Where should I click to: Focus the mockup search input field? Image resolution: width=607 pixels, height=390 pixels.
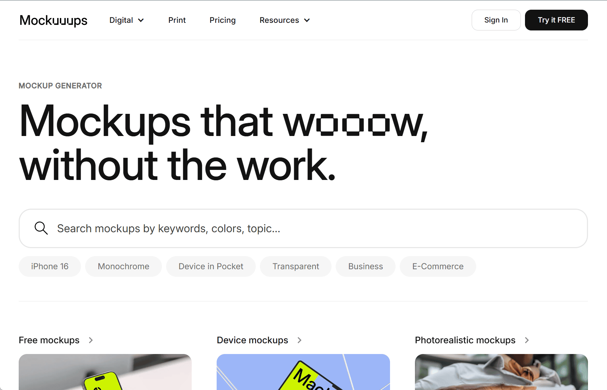pyautogui.click(x=311, y=228)
